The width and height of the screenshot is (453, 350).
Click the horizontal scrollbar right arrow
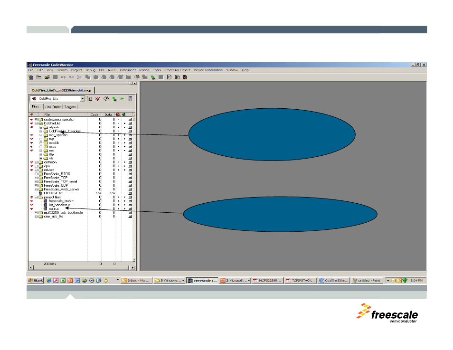[x=132, y=268]
